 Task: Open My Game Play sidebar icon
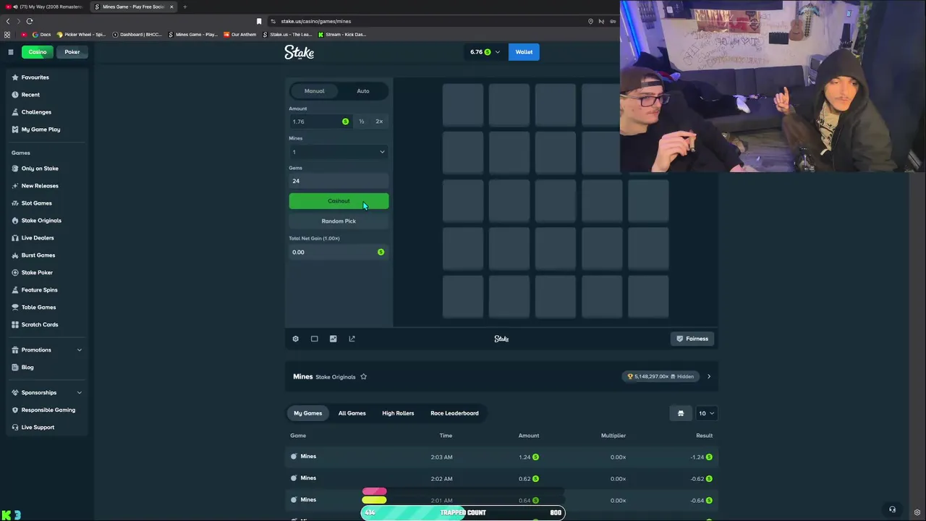(15, 130)
